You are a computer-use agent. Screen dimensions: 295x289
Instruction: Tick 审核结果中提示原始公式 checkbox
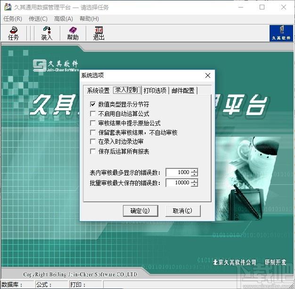93,123
